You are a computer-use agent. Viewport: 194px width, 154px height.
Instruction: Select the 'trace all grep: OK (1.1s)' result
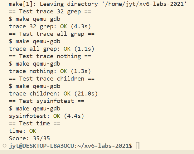coord(51,49)
